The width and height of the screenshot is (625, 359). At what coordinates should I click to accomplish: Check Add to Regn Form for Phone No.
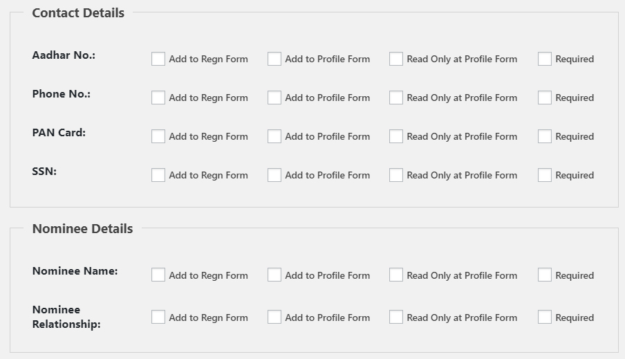(158, 98)
